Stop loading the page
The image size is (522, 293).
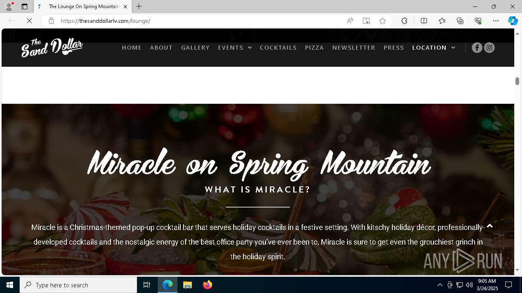coord(29,21)
